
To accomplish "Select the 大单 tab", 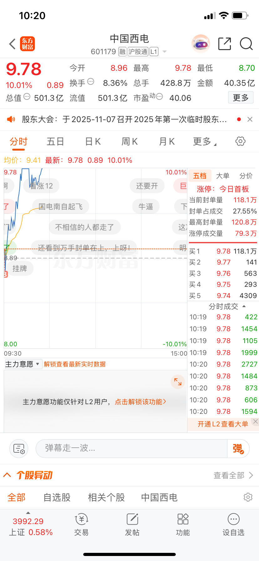I will tap(223, 176).
